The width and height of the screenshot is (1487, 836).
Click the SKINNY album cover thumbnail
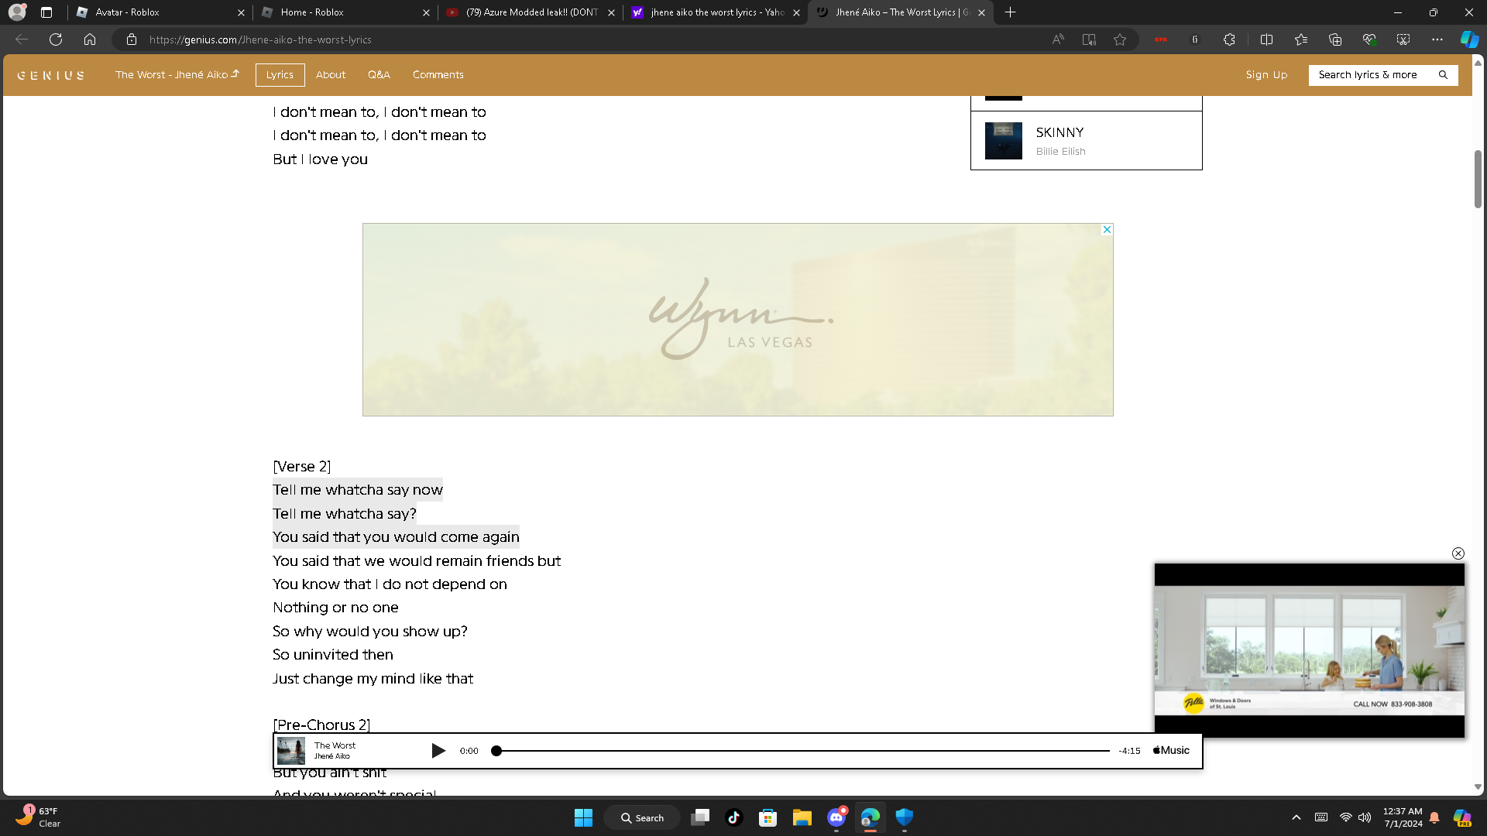coord(1004,141)
